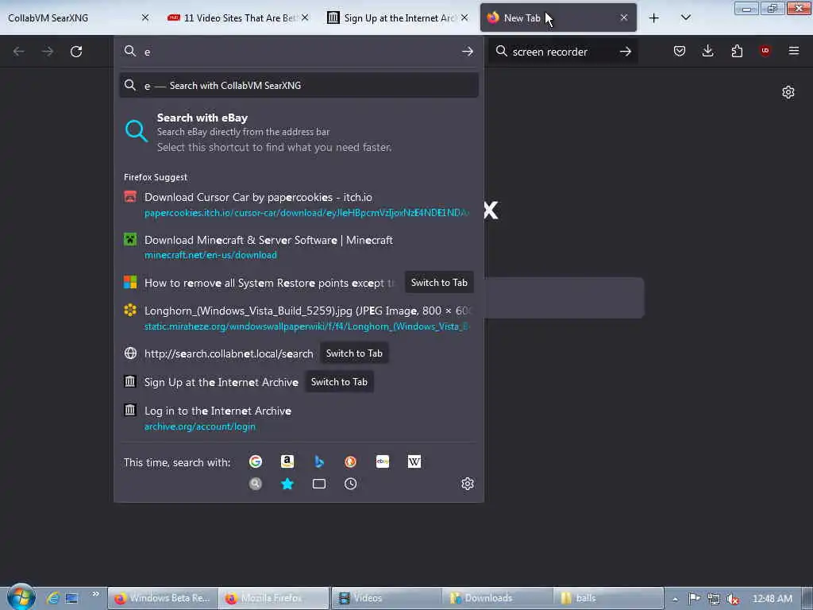Screen dimensions: 813x610
Task: Click the address bar go arrow
Action: (467, 52)
